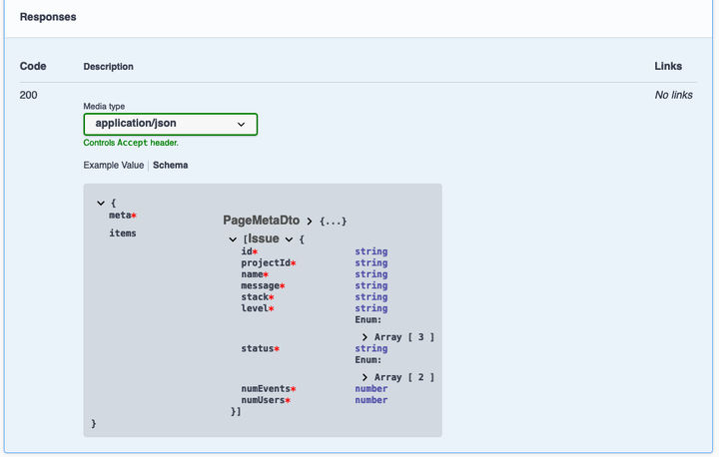Image resolution: width=719 pixels, height=457 pixels.
Task: Collapse the Issue model chevron
Action: [289, 239]
